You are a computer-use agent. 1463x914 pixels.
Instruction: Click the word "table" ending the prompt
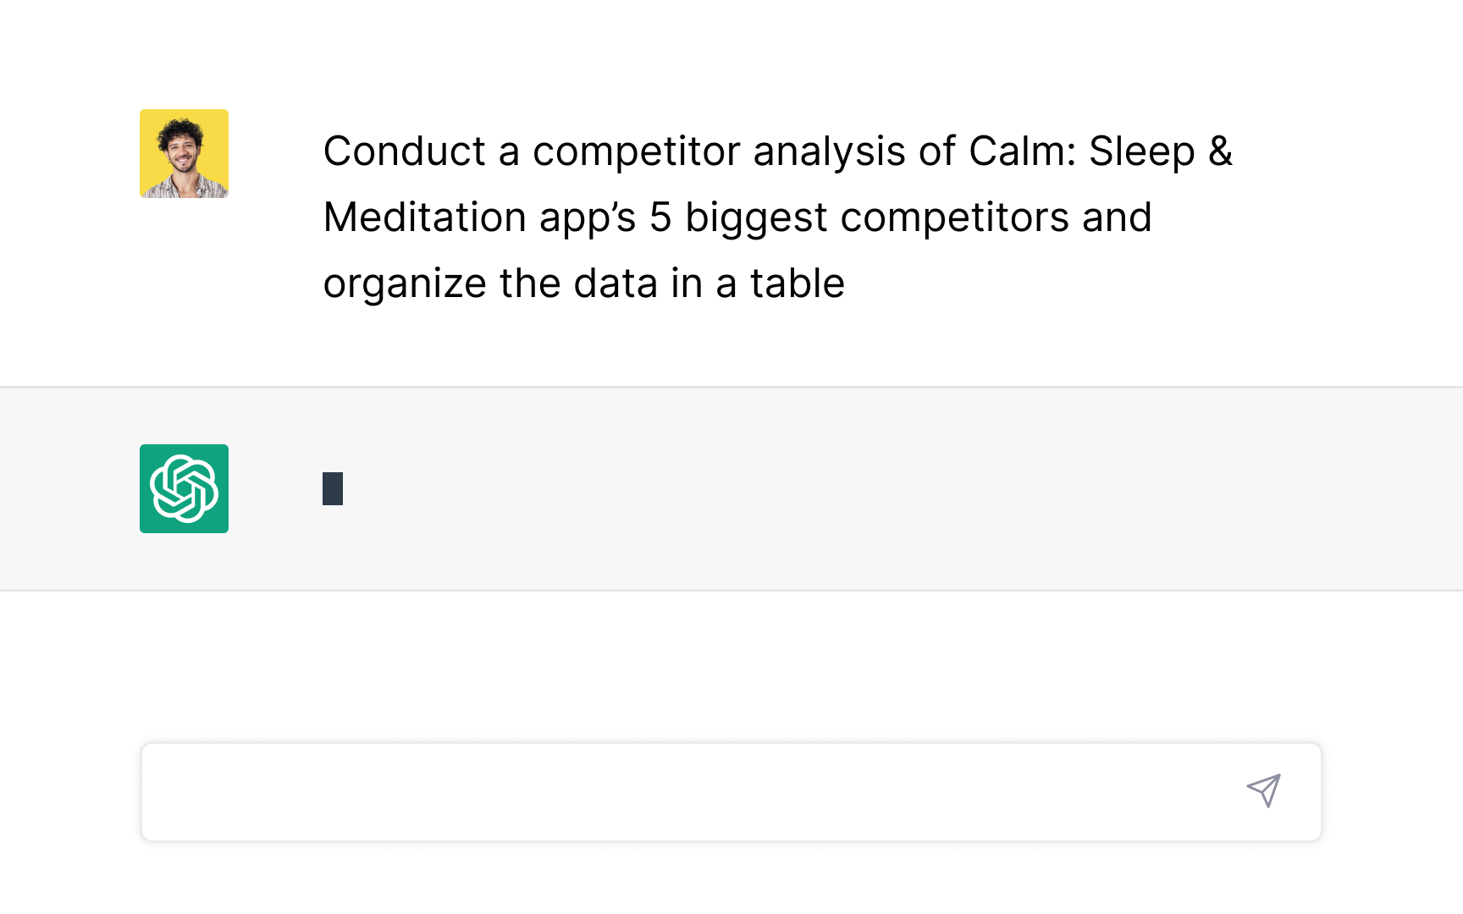(x=797, y=284)
